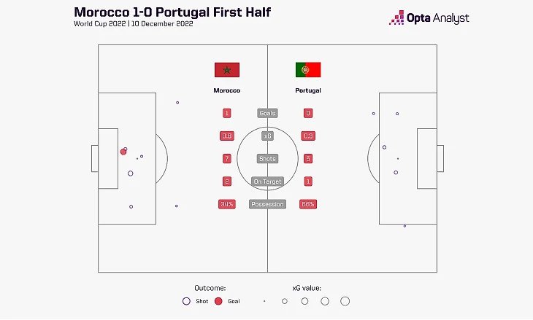Click the red goal marker on the pitch
This screenshot has height=320, width=533.
tap(123, 152)
